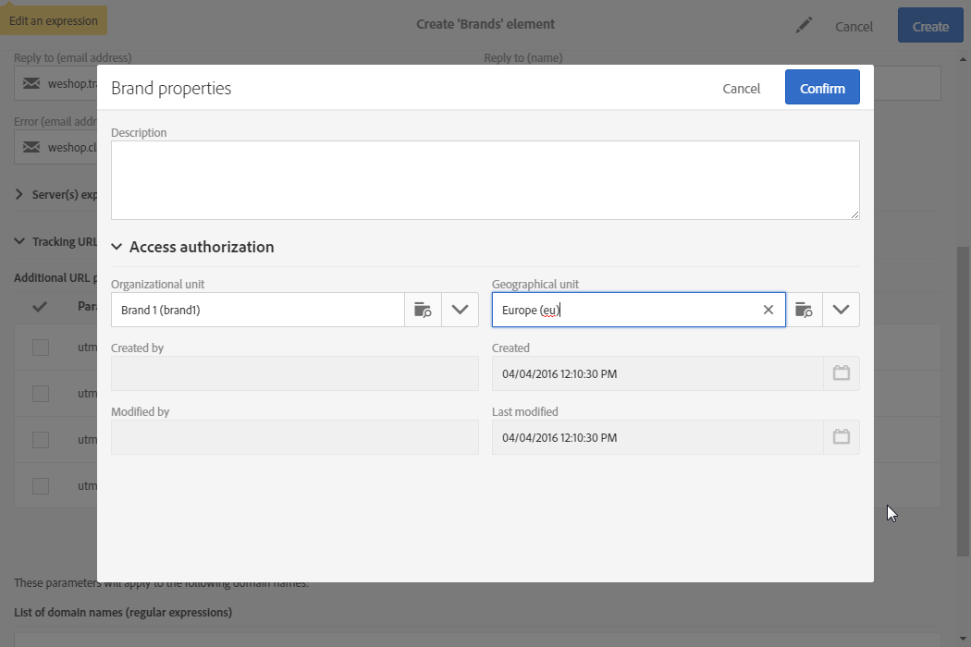The width and height of the screenshot is (971, 647).
Task: Collapse the Access authorization section
Action: (x=117, y=247)
